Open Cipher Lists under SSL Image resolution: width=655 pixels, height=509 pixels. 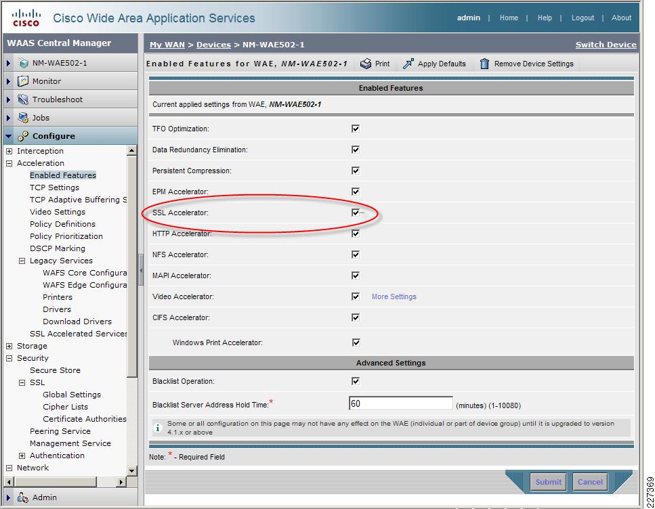tap(65, 407)
